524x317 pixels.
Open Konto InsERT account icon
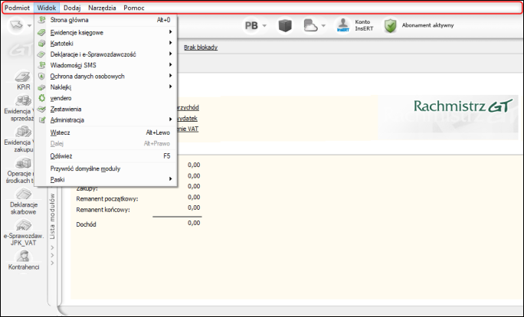(x=343, y=25)
